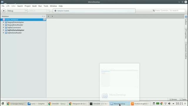Switch to Hangouts do Google taskbar window

(x=78, y=104)
